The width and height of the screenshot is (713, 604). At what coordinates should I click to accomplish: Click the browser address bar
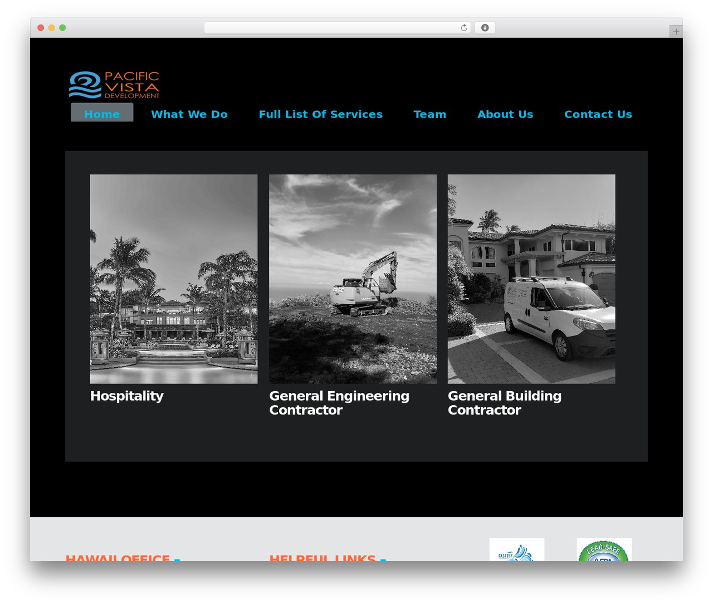337,28
